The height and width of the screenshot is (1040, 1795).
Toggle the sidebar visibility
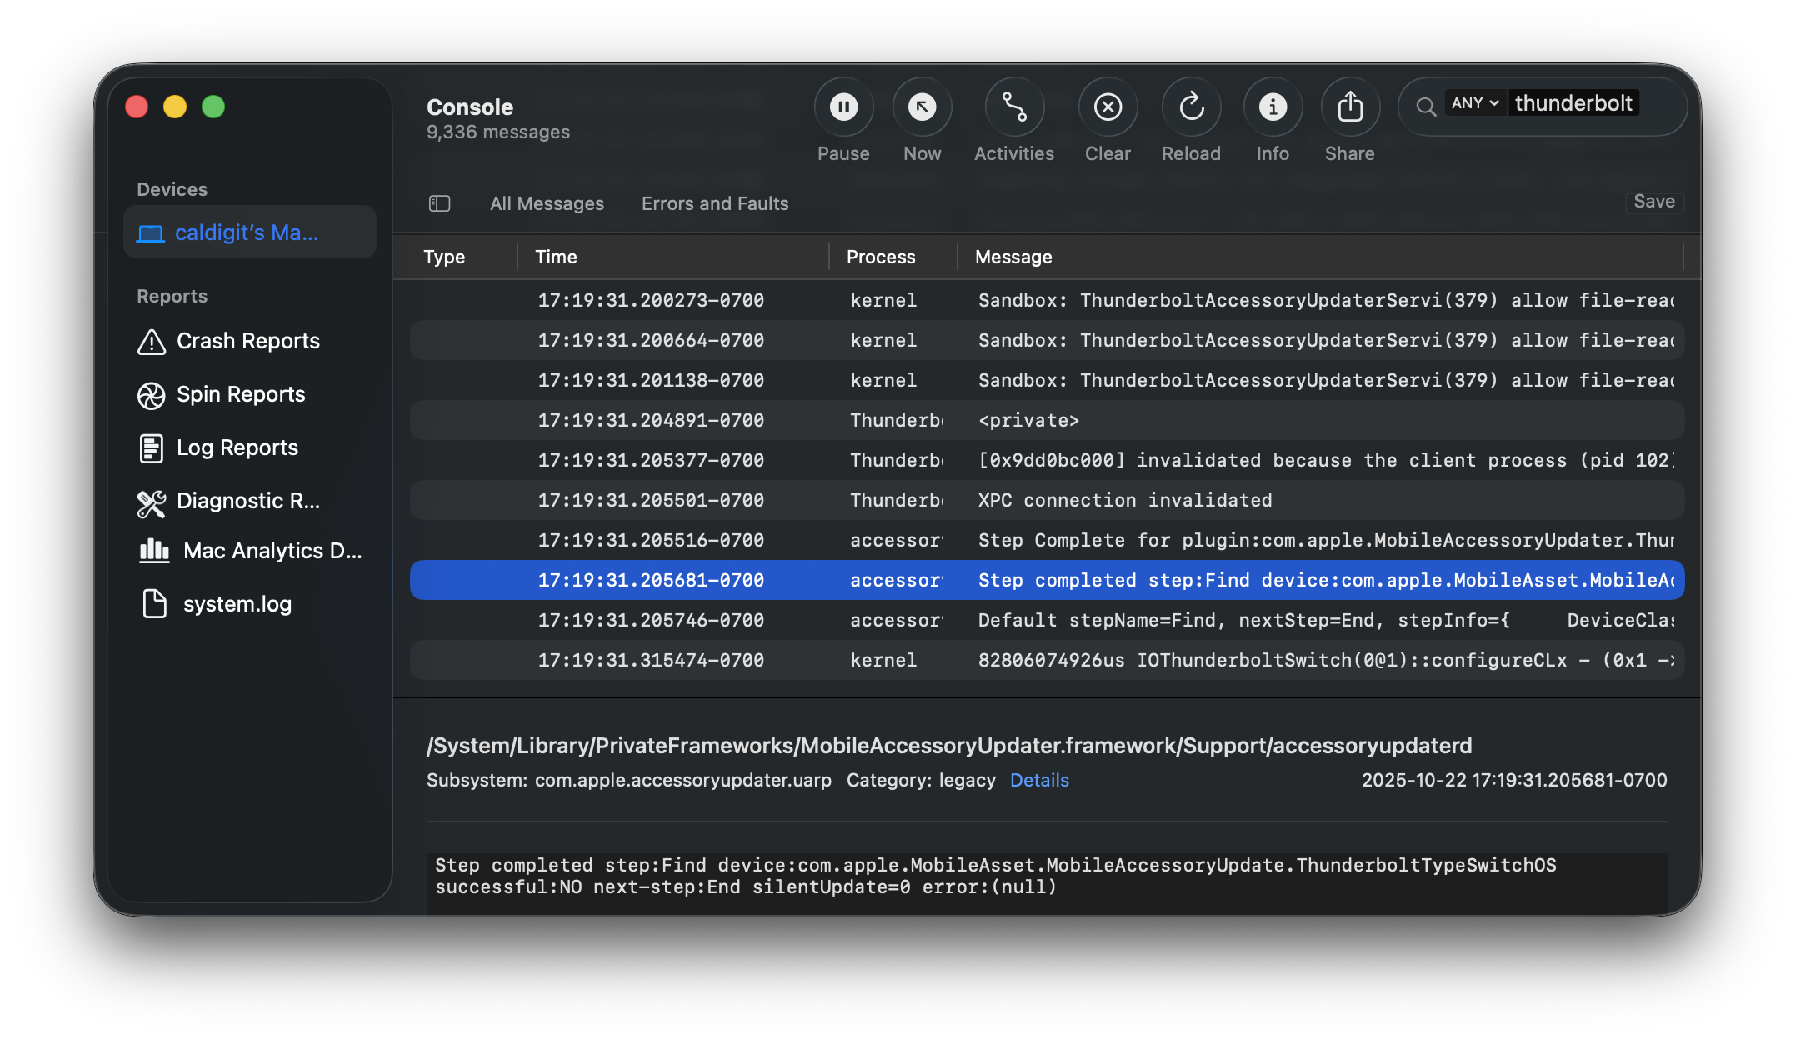click(439, 202)
